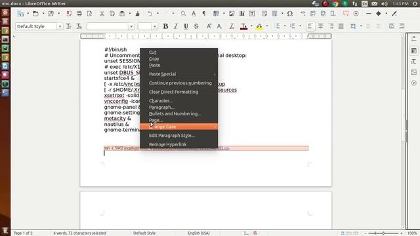Open the font size dropdown arrow

coord(155,26)
